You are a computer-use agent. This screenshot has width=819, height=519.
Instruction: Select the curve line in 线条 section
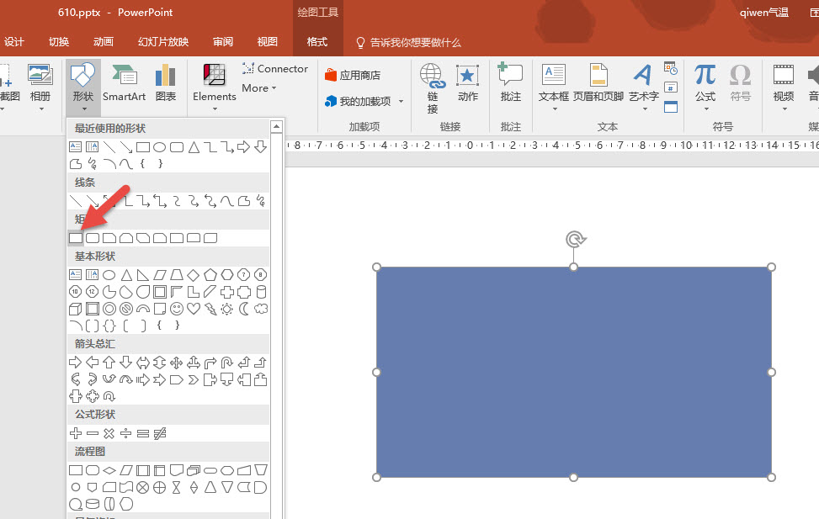[226, 201]
